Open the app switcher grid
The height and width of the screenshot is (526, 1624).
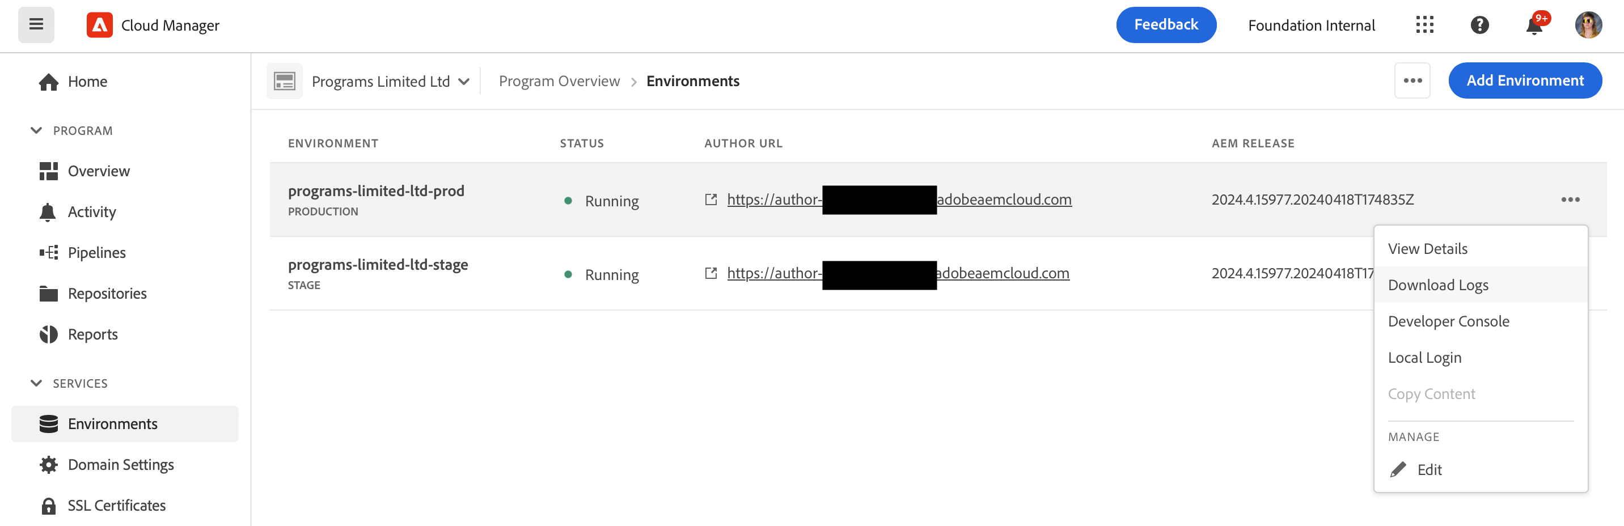1424,25
